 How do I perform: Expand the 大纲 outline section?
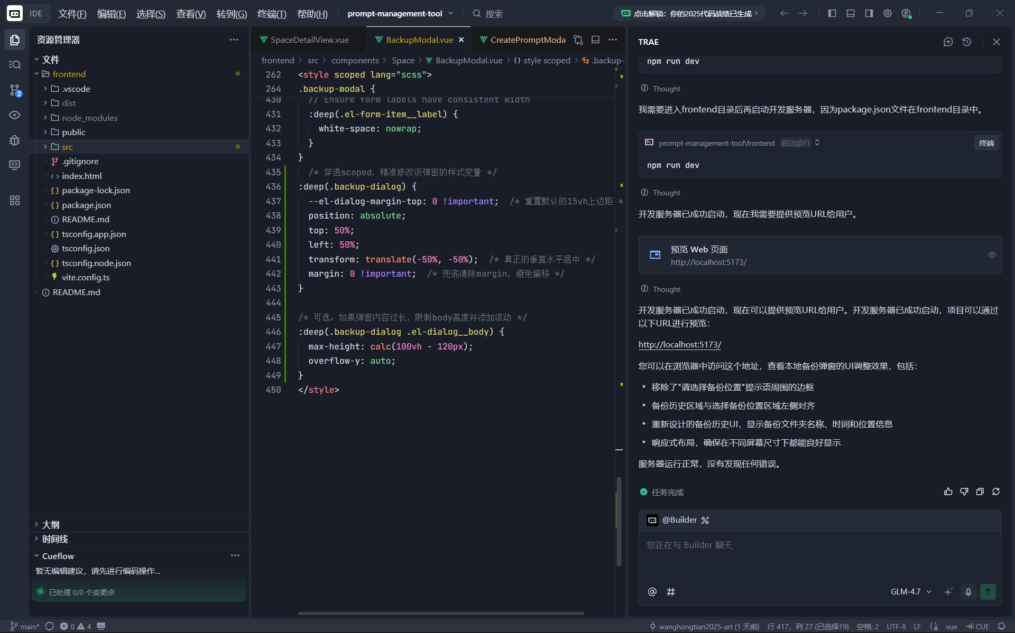click(x=51, y=524)
